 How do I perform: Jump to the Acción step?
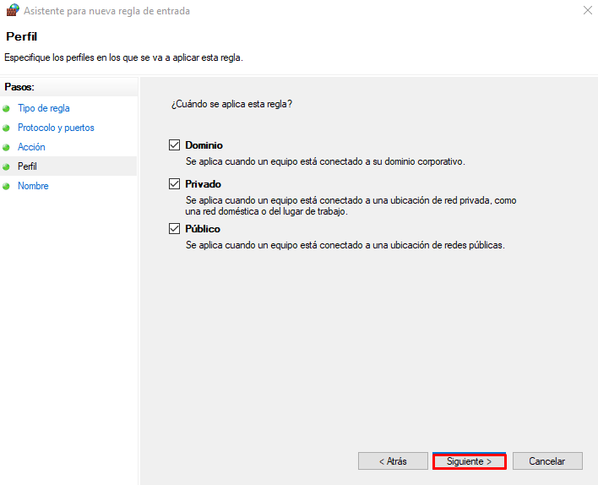(31, 147)
